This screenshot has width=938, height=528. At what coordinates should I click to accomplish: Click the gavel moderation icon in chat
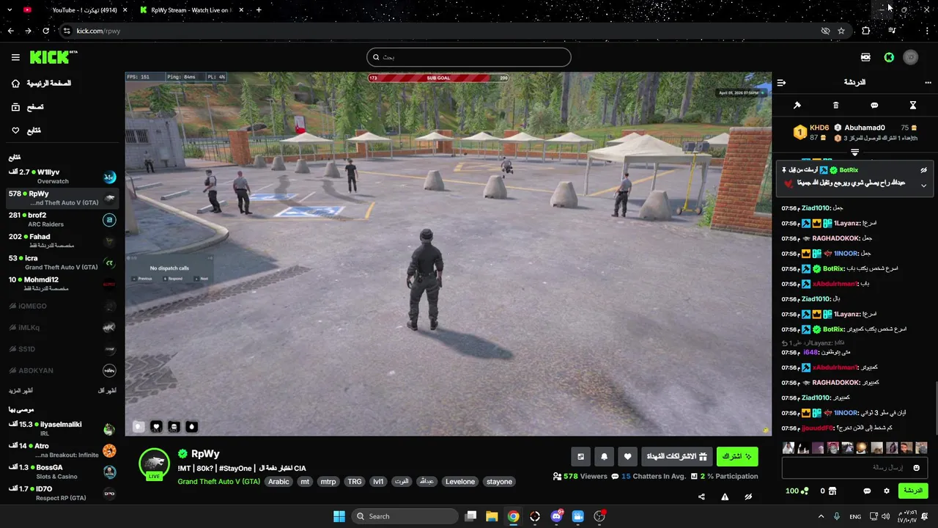(x=797, y=106)
